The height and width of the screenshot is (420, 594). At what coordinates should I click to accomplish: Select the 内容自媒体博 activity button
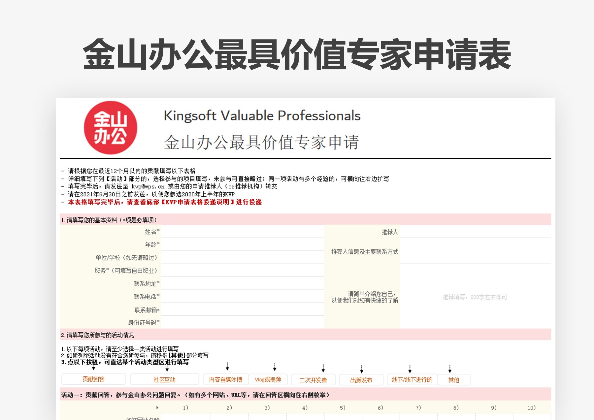tap(226, 379)
